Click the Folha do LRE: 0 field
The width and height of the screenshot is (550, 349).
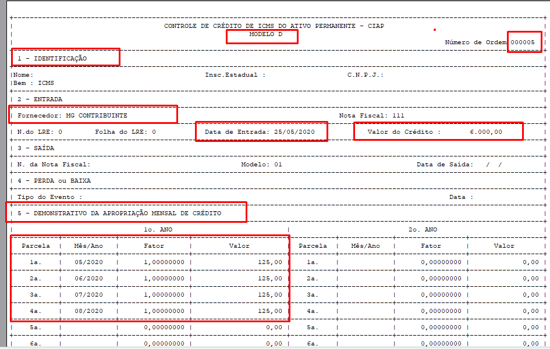pos(125,132)
